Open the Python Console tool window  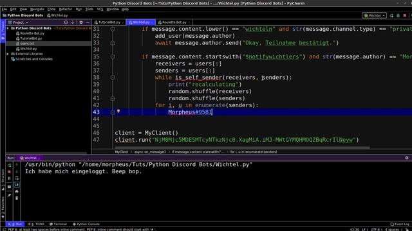click(x=86, y=224)
